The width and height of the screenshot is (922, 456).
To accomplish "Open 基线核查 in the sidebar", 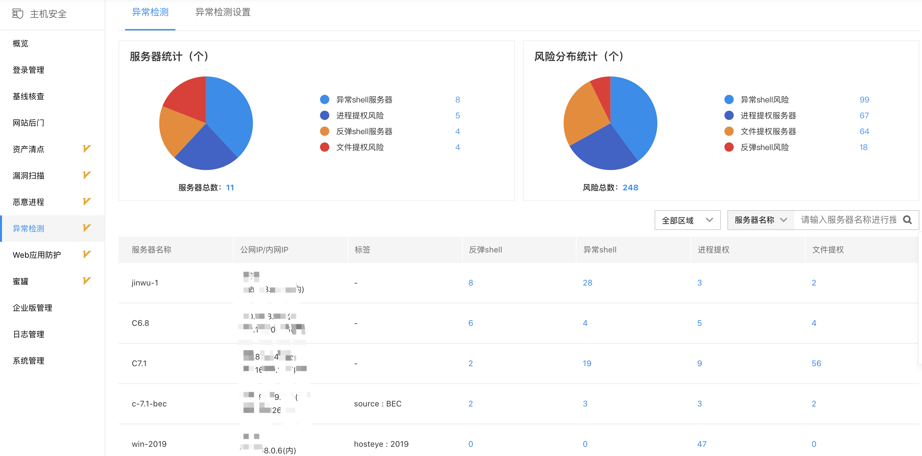I will (28, 96).
